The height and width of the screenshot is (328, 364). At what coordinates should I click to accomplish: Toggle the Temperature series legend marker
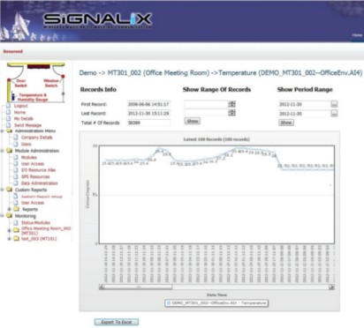click(x=169, y=302)
